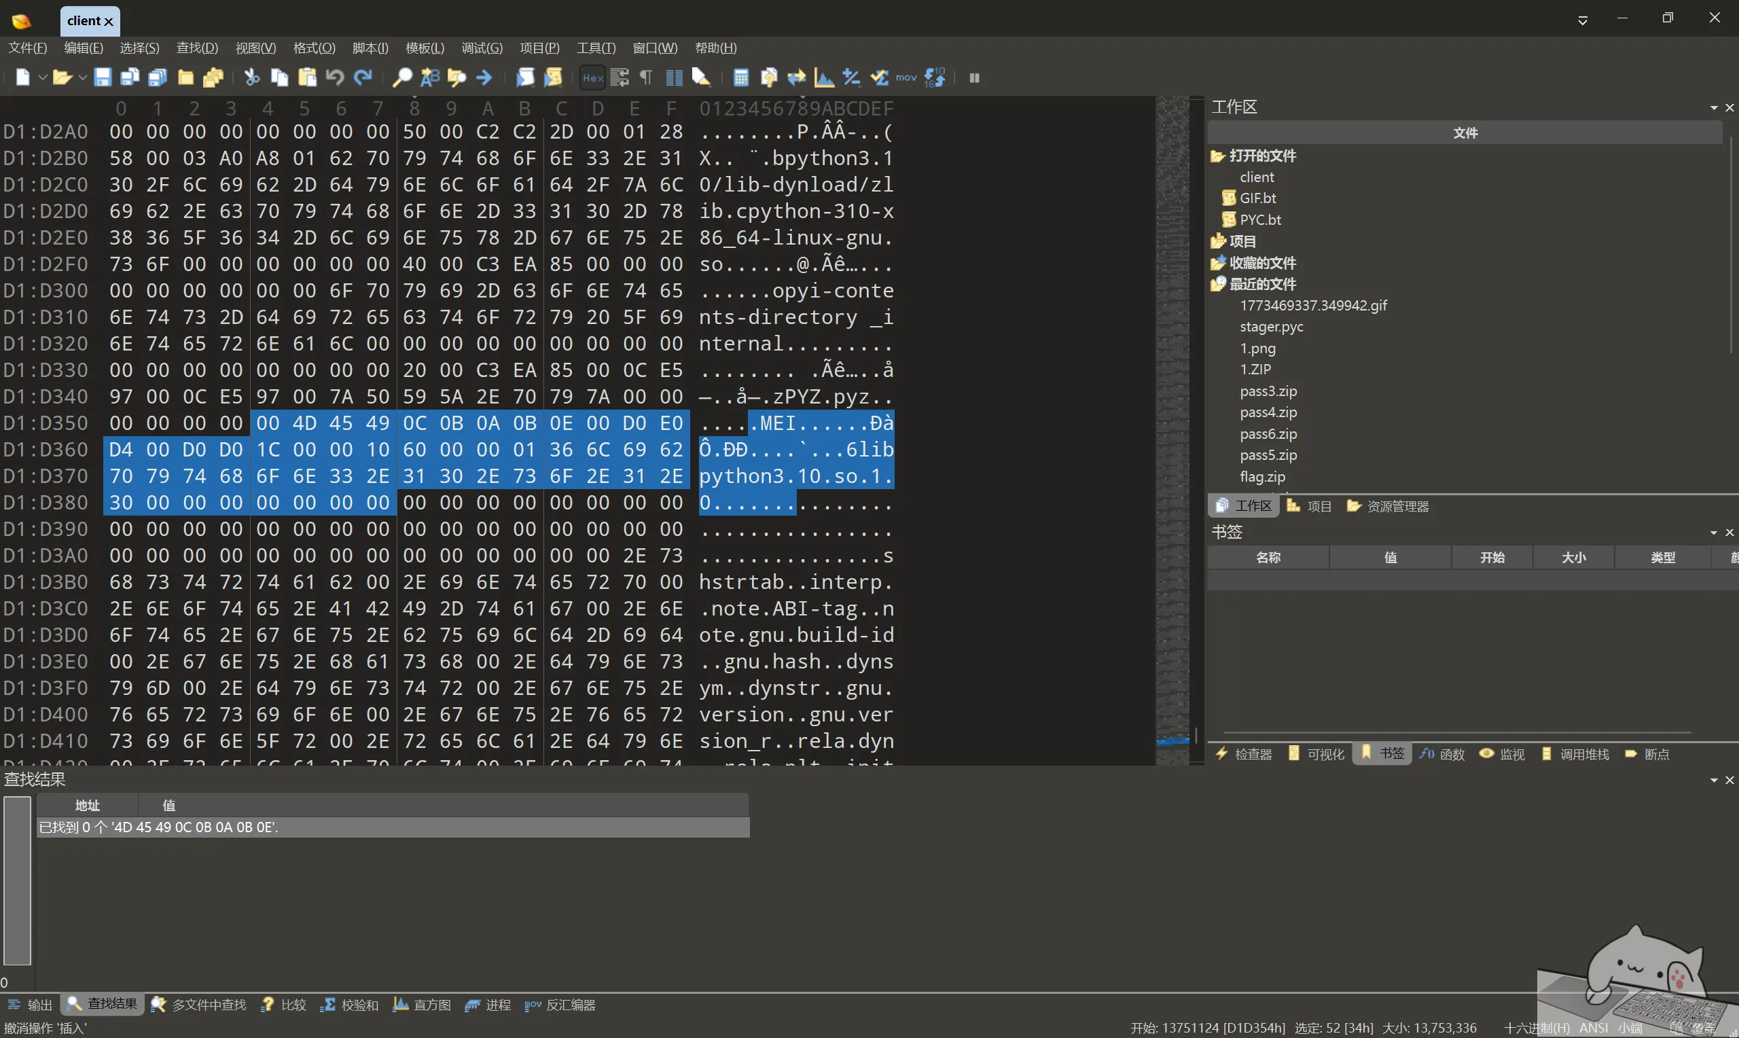
Task: Open Find with magnifier icon
Action: (x=402, y=77)
